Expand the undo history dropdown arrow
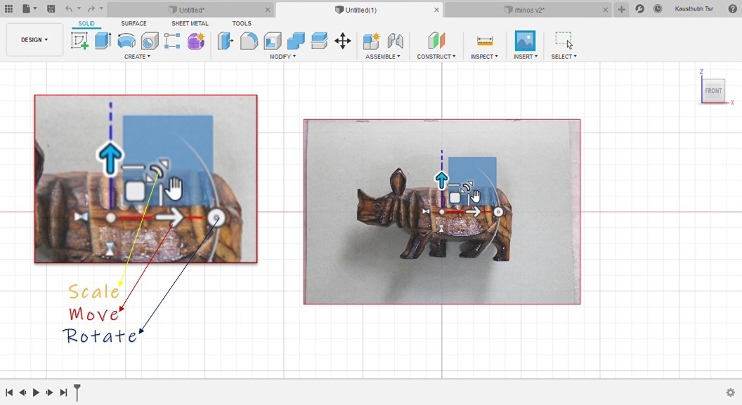This screenshot has width=742, height=405. coord(79,9)
